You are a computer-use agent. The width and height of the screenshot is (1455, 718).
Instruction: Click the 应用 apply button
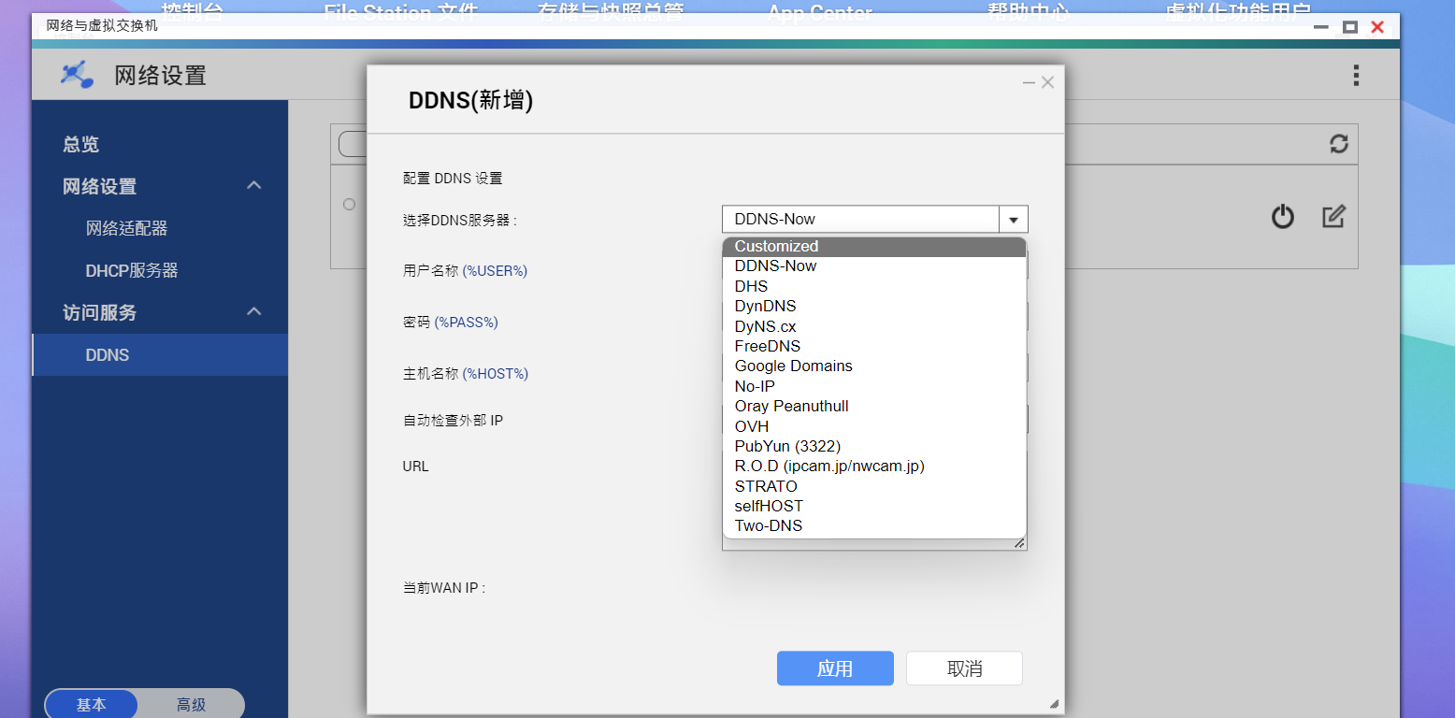[x=835, y=668]
